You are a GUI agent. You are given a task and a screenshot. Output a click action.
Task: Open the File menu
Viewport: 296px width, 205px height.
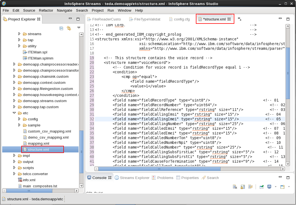[6, 11]
